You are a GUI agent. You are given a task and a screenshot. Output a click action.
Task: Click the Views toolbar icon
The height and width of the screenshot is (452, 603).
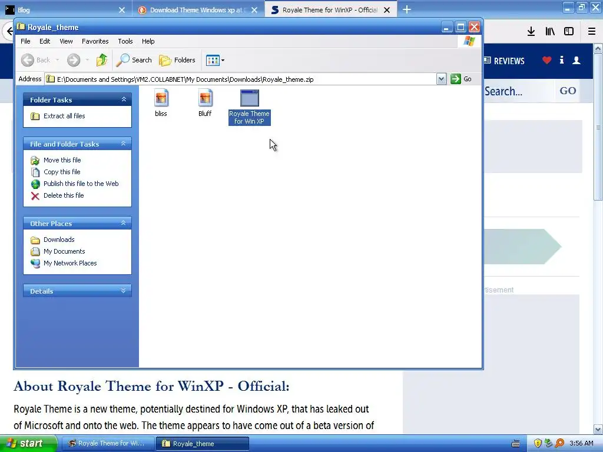(x=212, y=60)
